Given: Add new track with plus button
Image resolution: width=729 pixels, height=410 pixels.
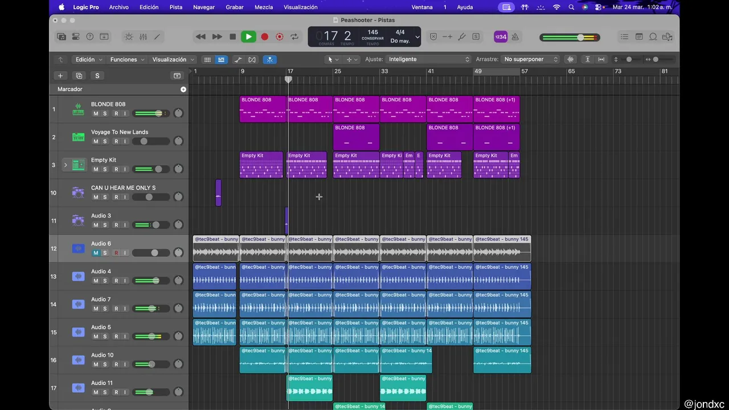Looking at the screenshot, I should click(x=60, y=76).
